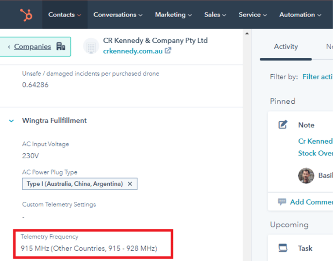334x261 pixels.
Task: Open the Contacts menu dropdown
Action: tap(65, 15)
